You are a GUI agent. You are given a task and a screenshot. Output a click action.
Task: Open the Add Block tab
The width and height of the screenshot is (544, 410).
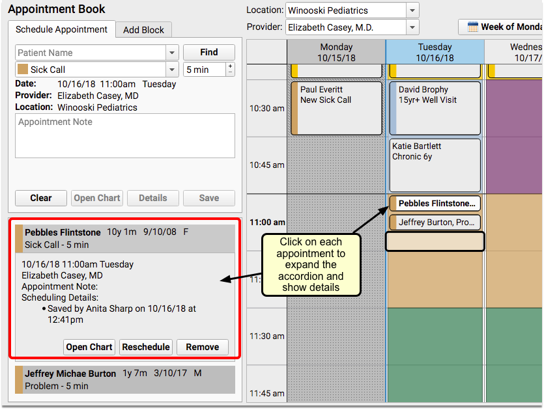(143, 30)
